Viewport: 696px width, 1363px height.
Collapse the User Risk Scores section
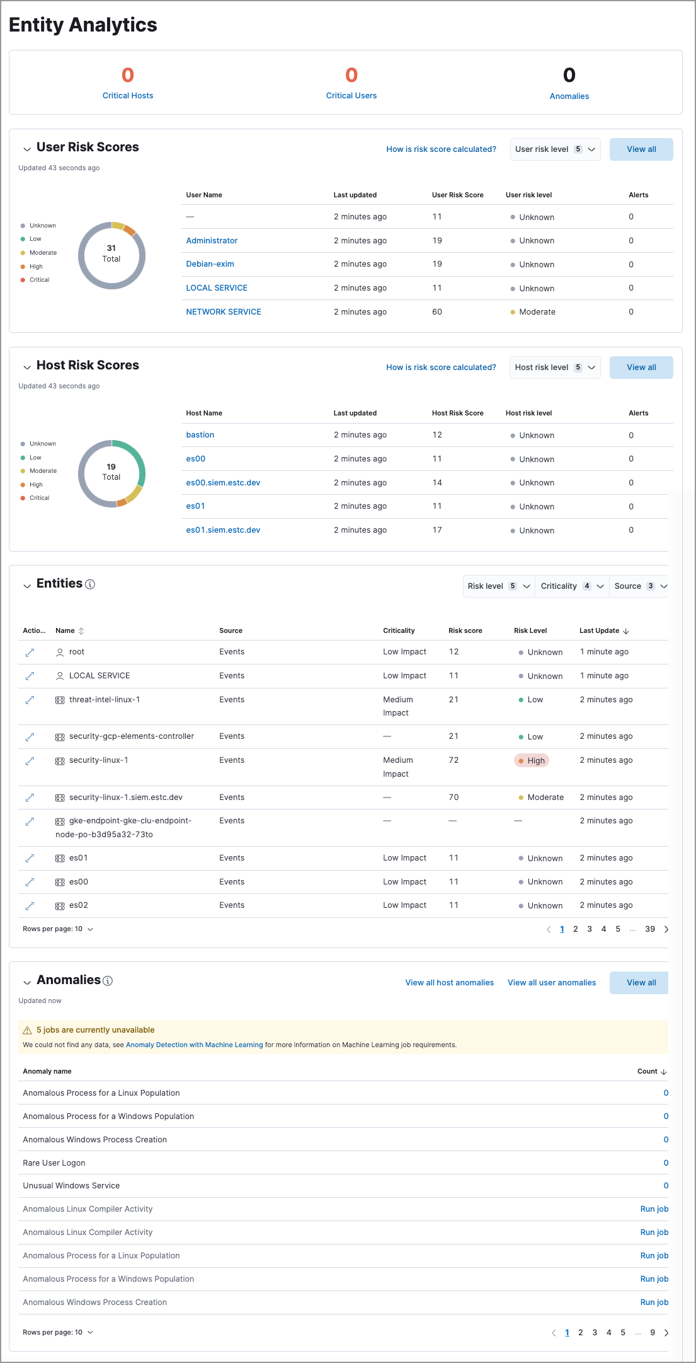(x=27, y=149)
